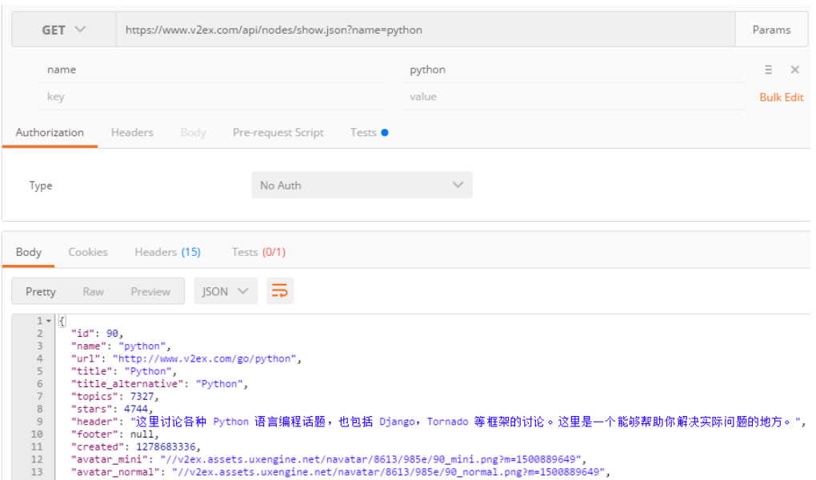The width and height of the screenshot is (816, 480).
Task: Click the request URL input field
Action: pos(424,30)
